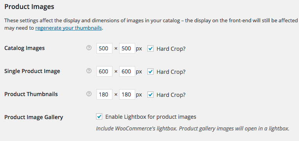Click the Catalog Images width field
This screenshot has width=299, height=141.
(x=104, y=49)
